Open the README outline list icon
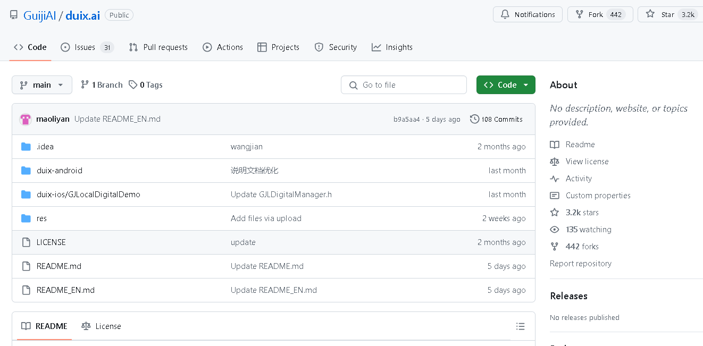 click(x=521, y=326)
